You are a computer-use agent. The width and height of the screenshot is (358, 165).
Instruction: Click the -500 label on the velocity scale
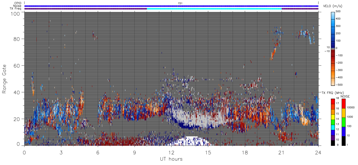coord(339,85)
